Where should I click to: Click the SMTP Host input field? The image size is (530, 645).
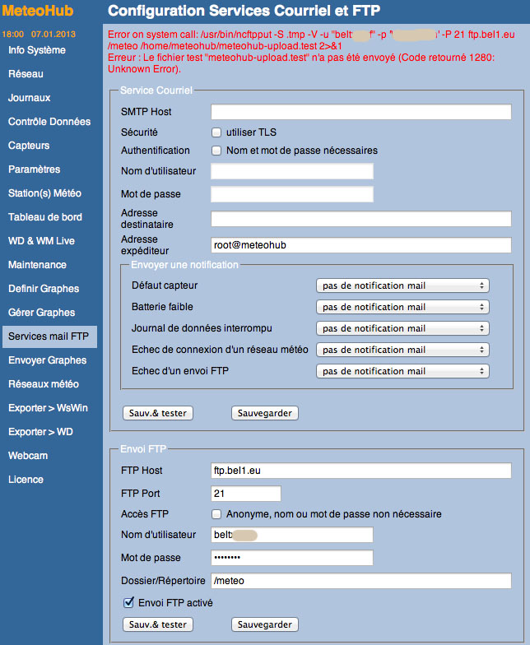click(361, 112)
